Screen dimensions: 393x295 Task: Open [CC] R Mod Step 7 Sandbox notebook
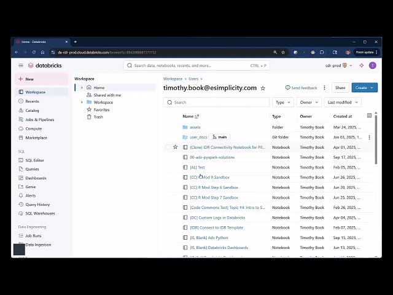point(214,198)
